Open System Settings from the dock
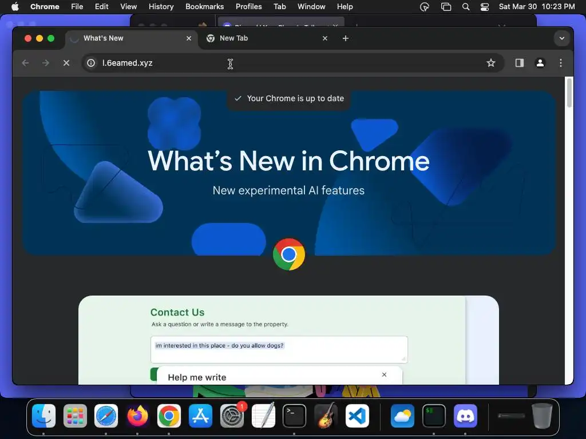The width and height of the screenshot is (586, 439). [232, 416]
